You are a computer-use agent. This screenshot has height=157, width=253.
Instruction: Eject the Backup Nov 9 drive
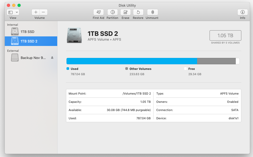[x=52, y=58]
